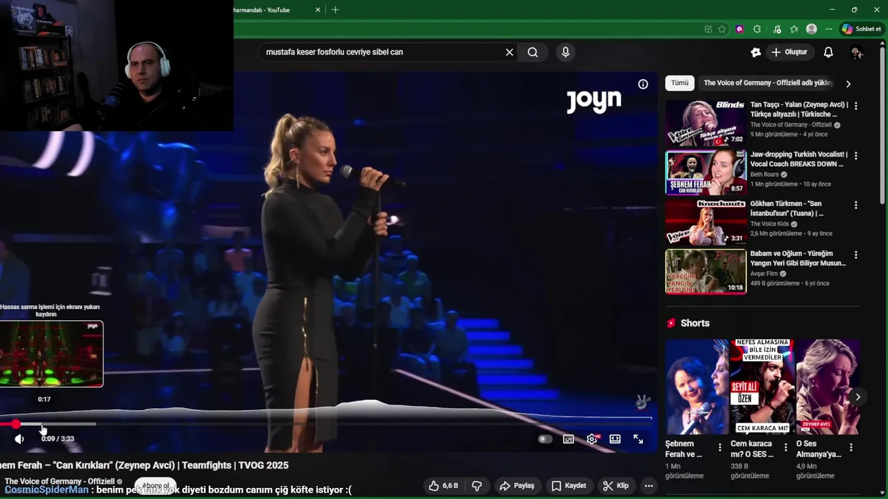Open browser settings and more menu
This screenshot has height=499, width=888.
pyautogui.click(x=828, y=29)
